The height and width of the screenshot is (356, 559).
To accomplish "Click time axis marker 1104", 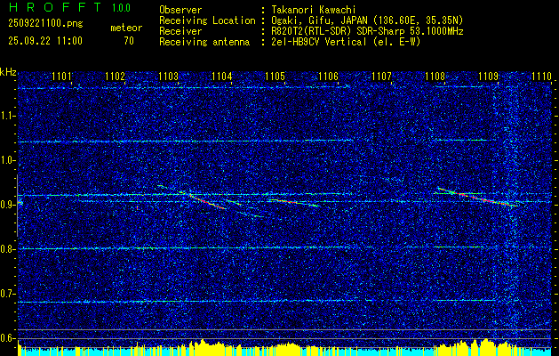I will (x=222, y=77).
